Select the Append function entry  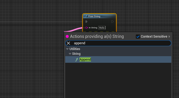[118, 59]
